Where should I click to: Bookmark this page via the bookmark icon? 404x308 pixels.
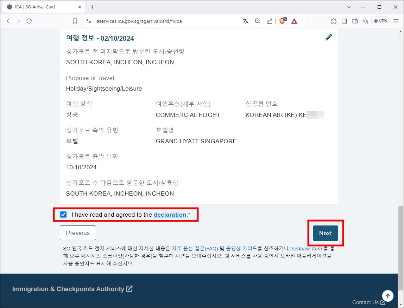75,21
